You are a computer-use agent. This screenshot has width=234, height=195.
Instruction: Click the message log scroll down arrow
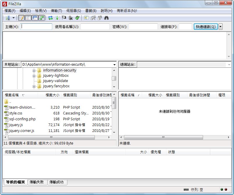point(229,57)
